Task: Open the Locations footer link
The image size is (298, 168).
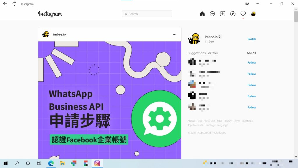Action: tap(247, 121)
